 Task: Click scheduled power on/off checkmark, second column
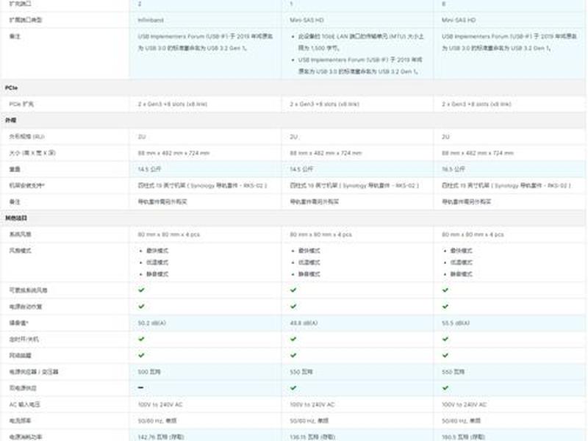293,339
